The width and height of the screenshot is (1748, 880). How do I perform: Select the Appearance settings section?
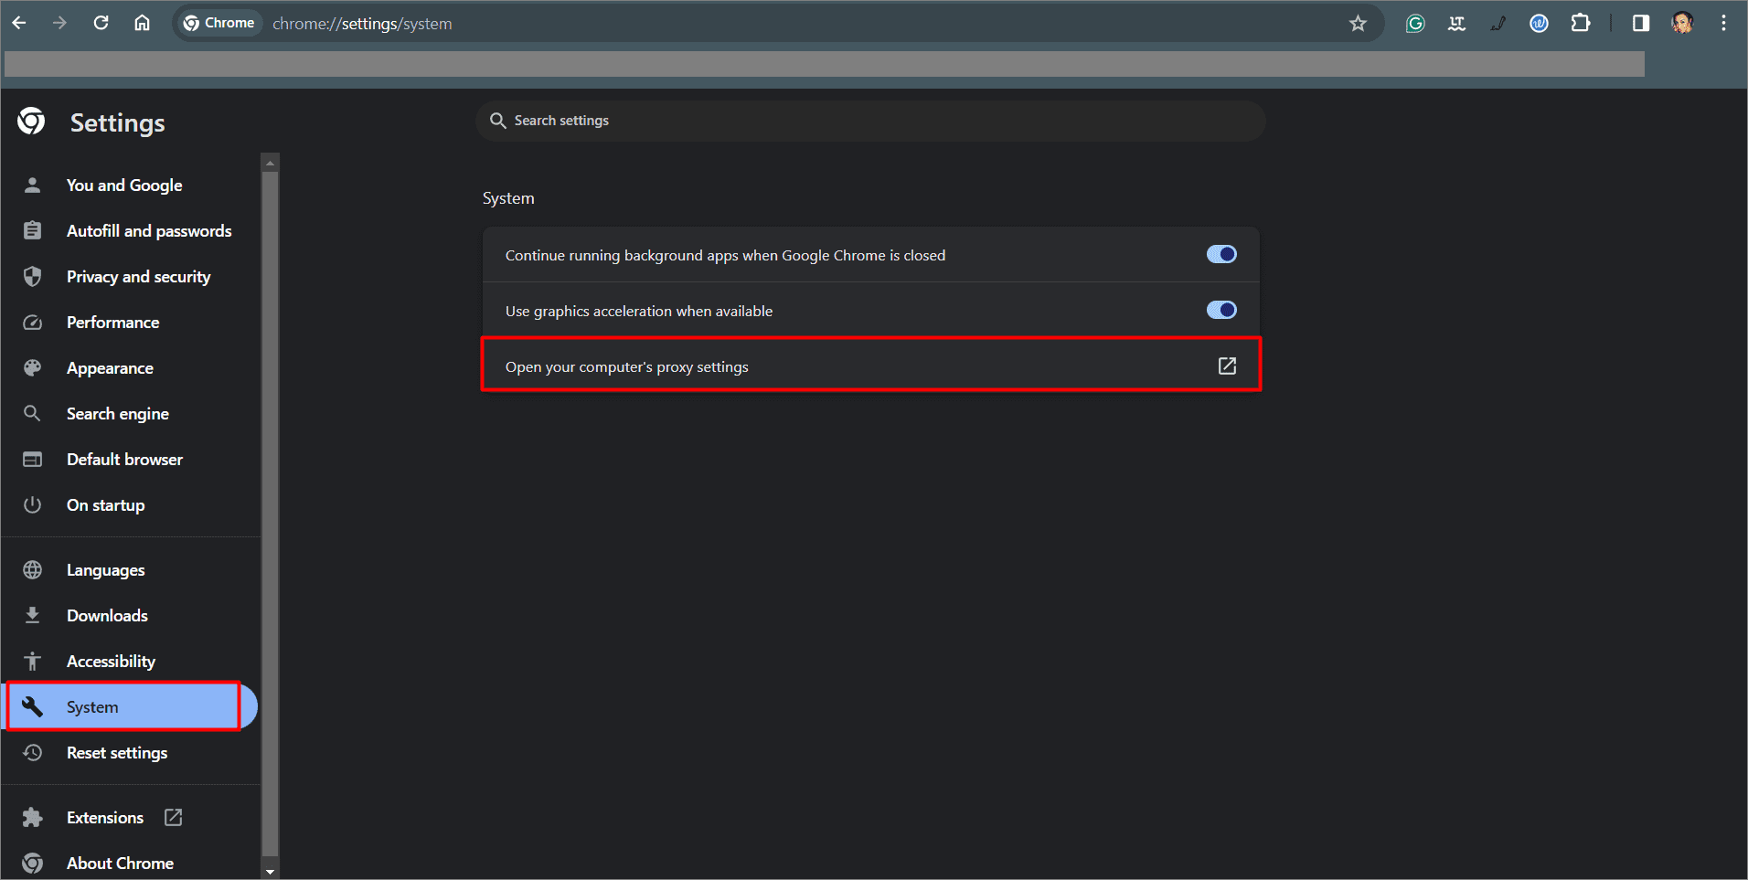tap(109, 367)
